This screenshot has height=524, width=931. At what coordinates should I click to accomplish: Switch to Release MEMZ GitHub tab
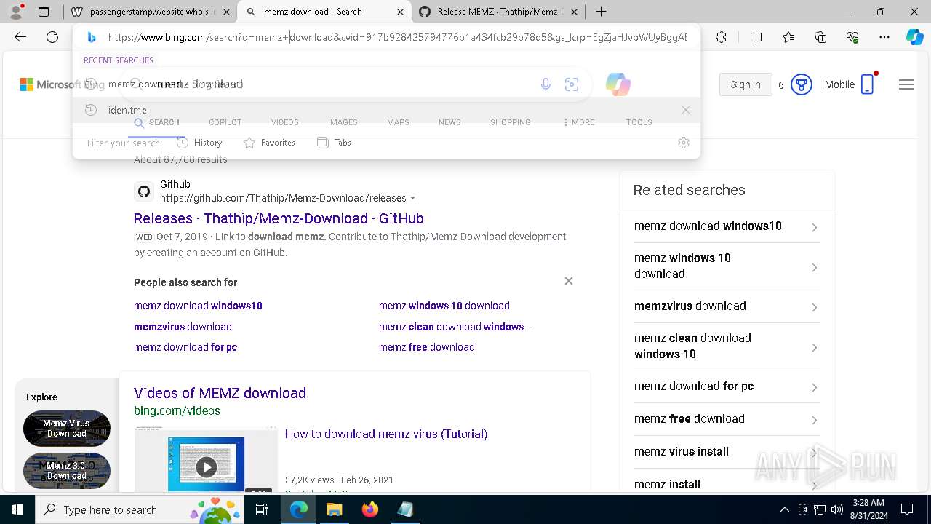tap(498, 12)
